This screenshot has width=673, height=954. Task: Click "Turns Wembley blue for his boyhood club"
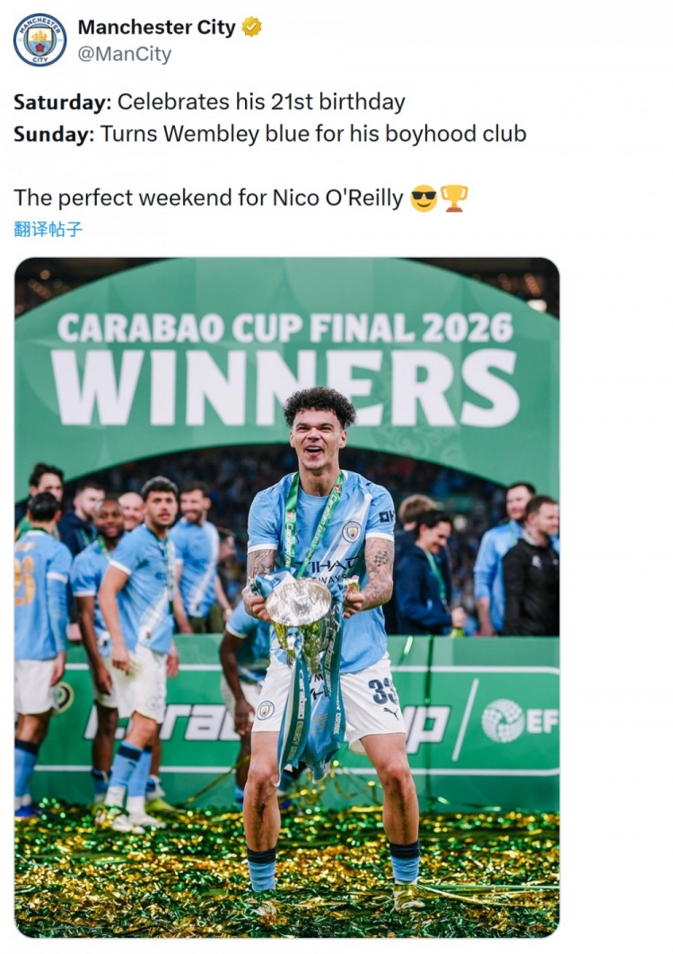click(313, 135)
